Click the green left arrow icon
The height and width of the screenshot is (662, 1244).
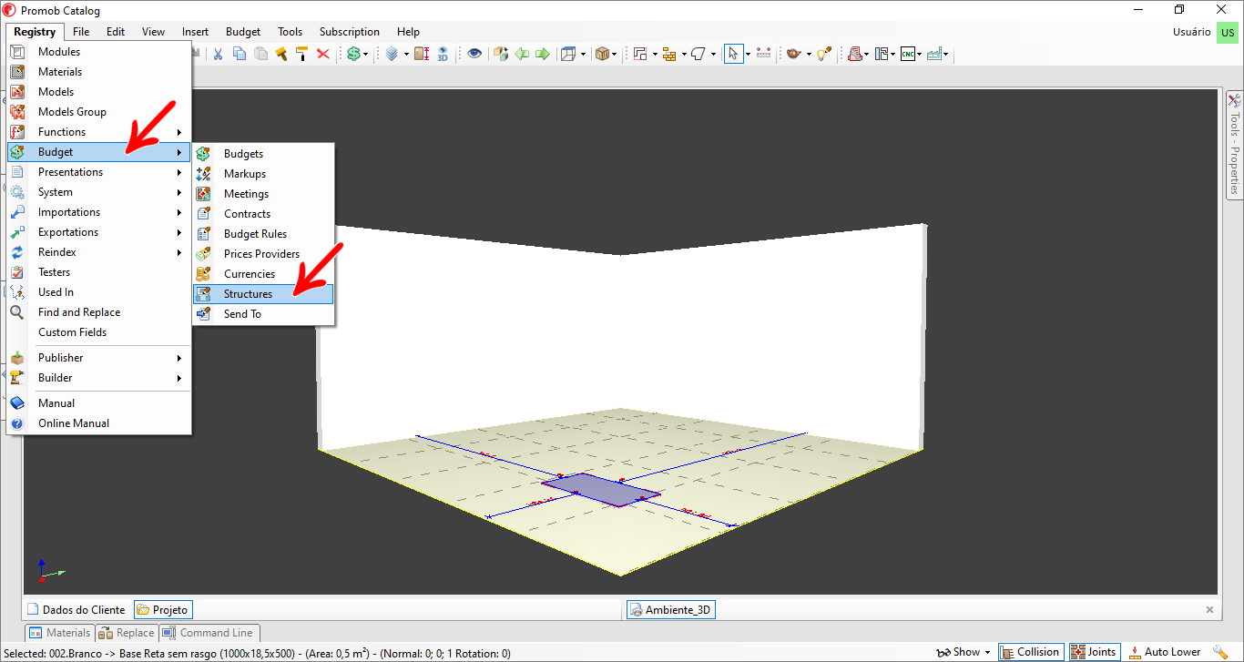click(x=522, y=54)
